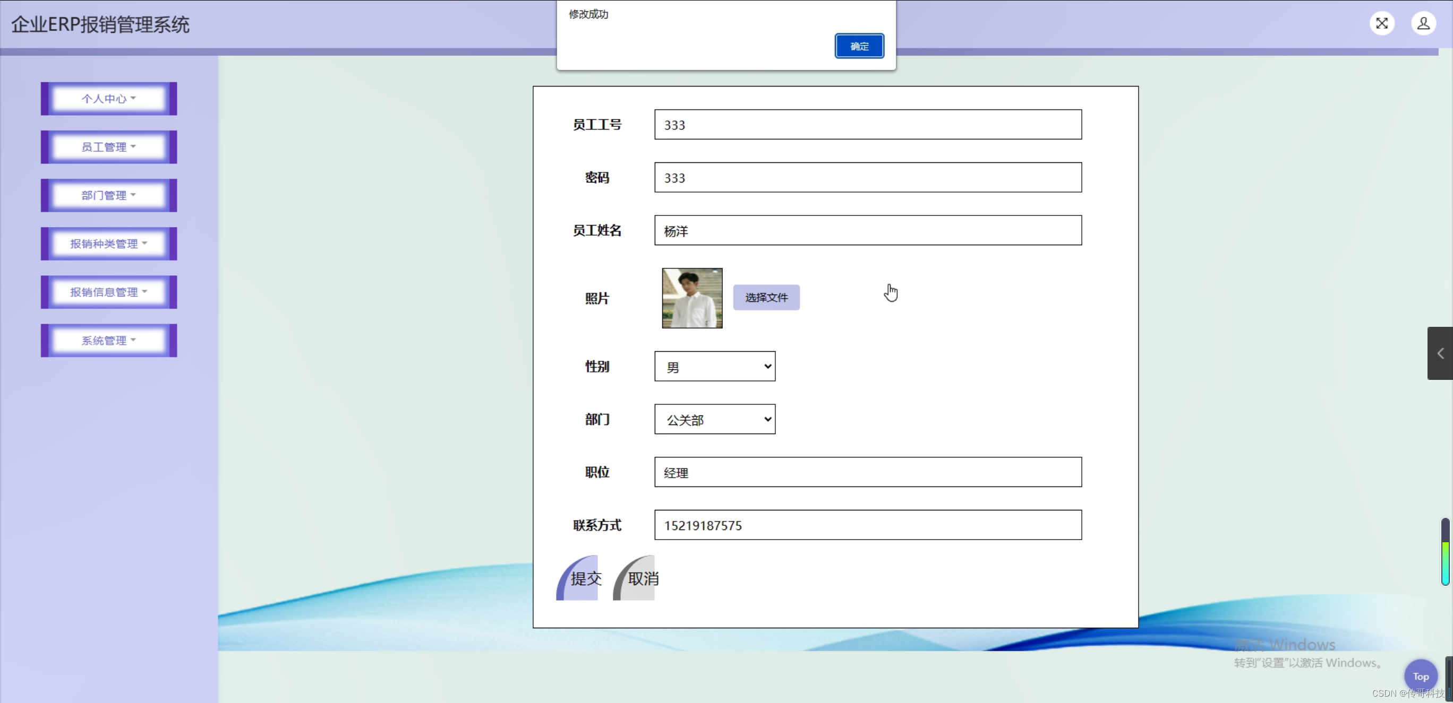
Task: Click the 员工工号 input showing 333
Action: point(867,125)
